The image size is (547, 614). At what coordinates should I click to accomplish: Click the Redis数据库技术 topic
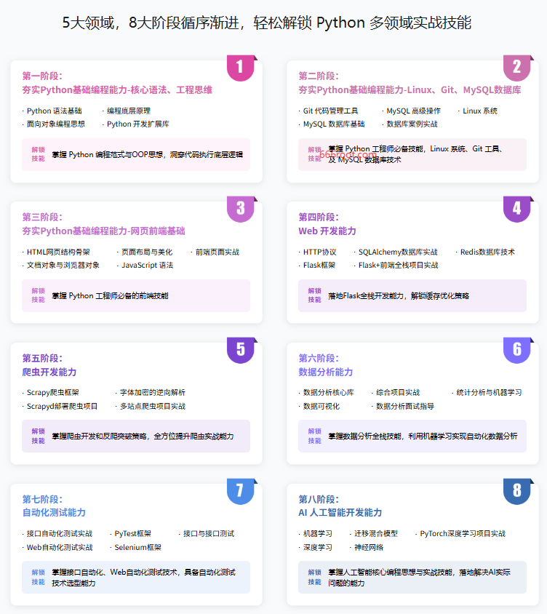coord(487,252)
